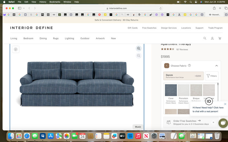228x142 pixels.
Task: Open the fabric Filters panel
Action: pyautogui.click(x=212, y=76)
